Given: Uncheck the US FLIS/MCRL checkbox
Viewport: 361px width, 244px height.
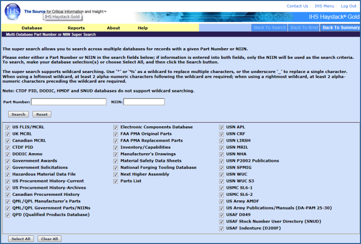Looking at the screenshot, I should [x=8, y=127].
